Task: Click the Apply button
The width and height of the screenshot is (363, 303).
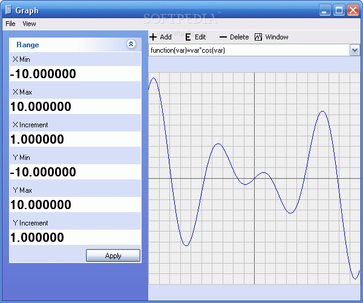Action: [113, 256]
